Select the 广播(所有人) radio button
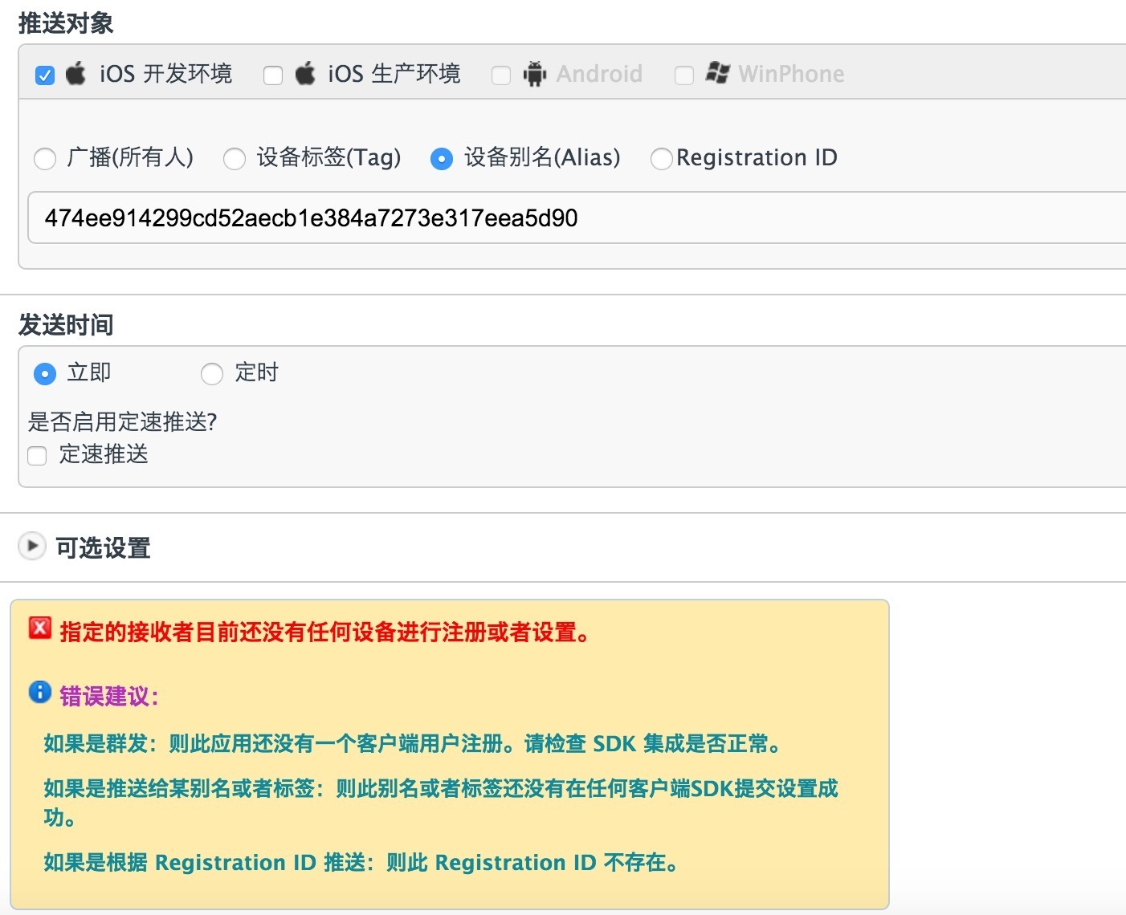 pos(45,159)
